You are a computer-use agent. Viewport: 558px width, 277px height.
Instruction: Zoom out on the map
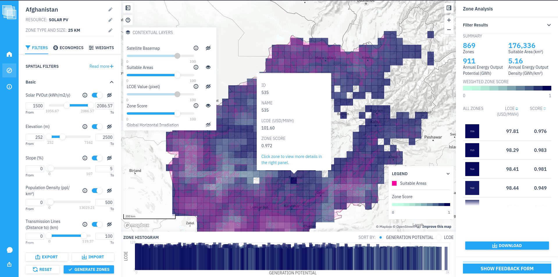point(449,30)
